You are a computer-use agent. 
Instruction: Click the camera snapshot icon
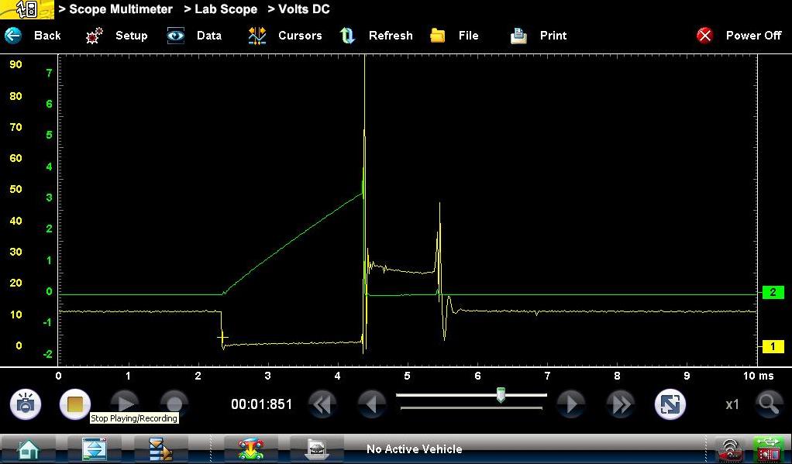click(26, 404)
